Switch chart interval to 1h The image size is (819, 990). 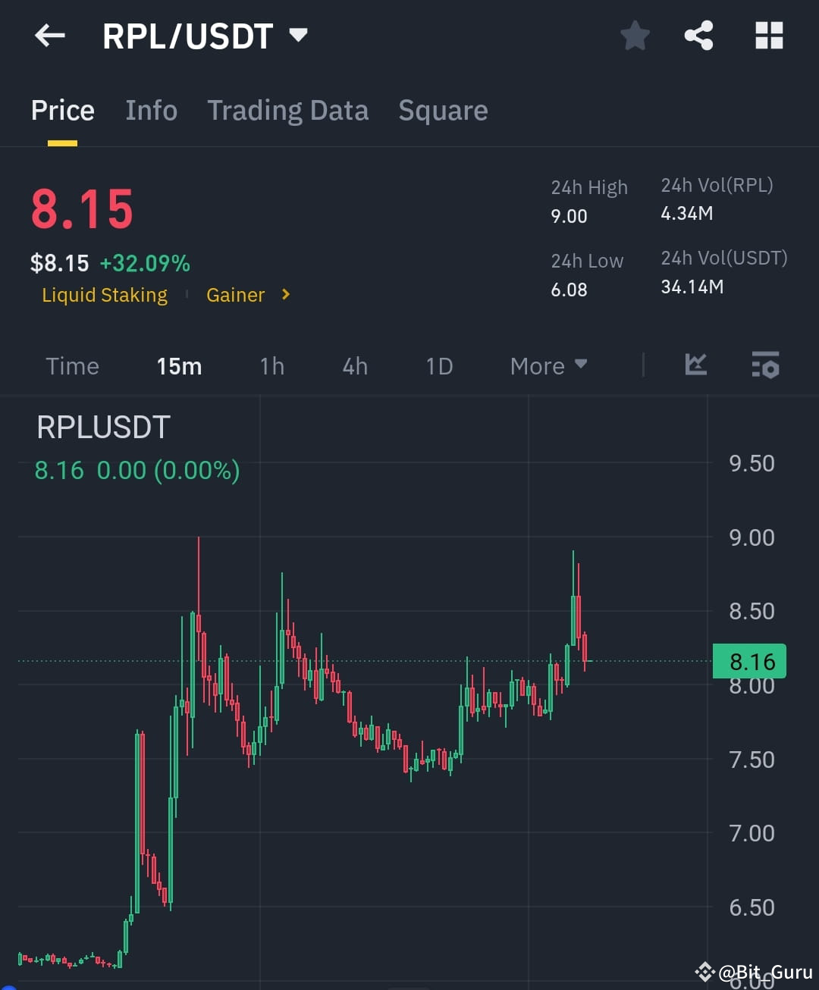point(271,365)
